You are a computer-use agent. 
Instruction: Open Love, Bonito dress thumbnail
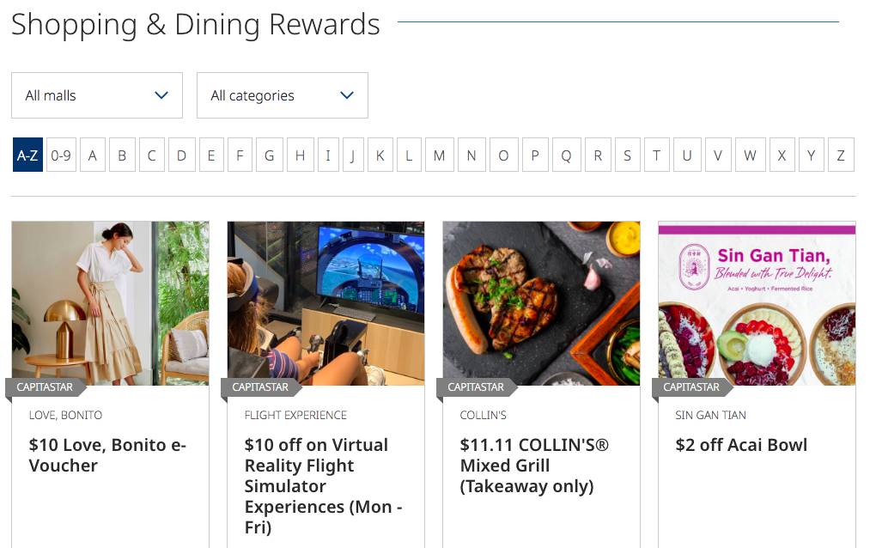(110, 301)
